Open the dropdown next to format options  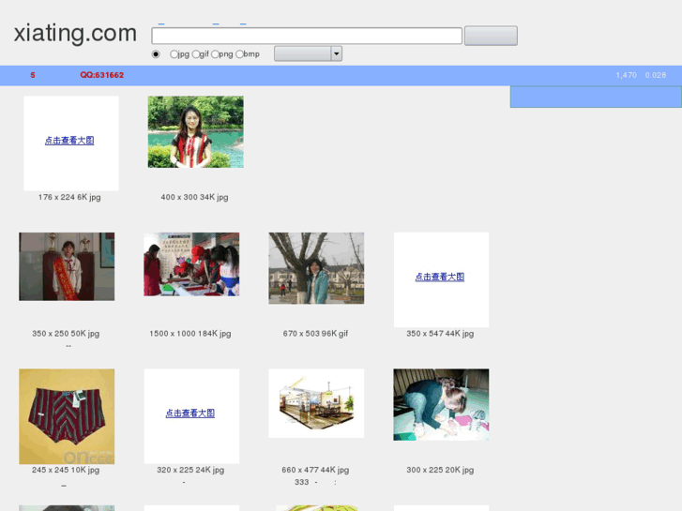308,54
